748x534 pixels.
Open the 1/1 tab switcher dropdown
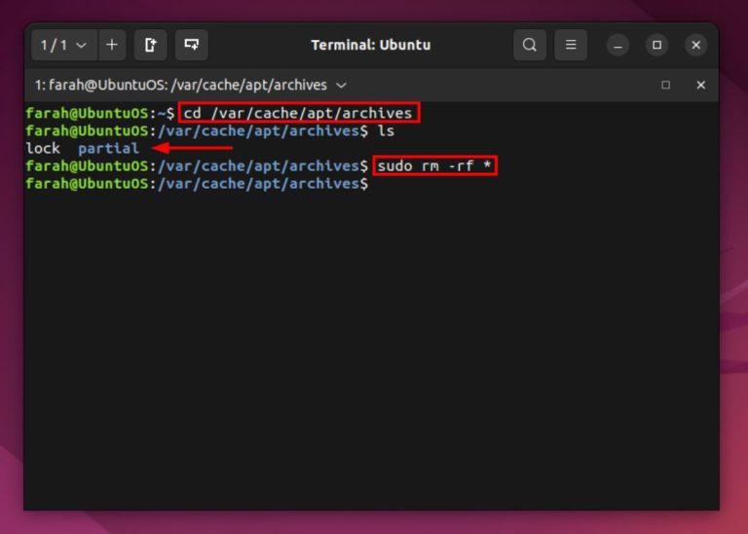pyautogui.click(x=63, y=45)
